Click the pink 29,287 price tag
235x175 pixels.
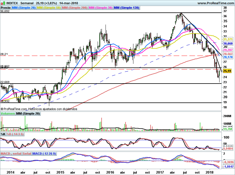tap(228, 50)
